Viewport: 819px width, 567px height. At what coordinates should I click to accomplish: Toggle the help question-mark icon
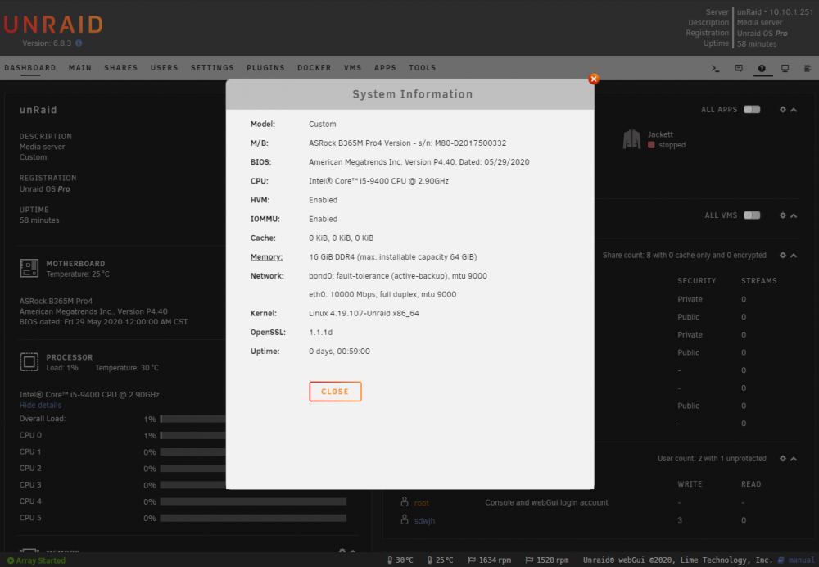coord(762,69)
